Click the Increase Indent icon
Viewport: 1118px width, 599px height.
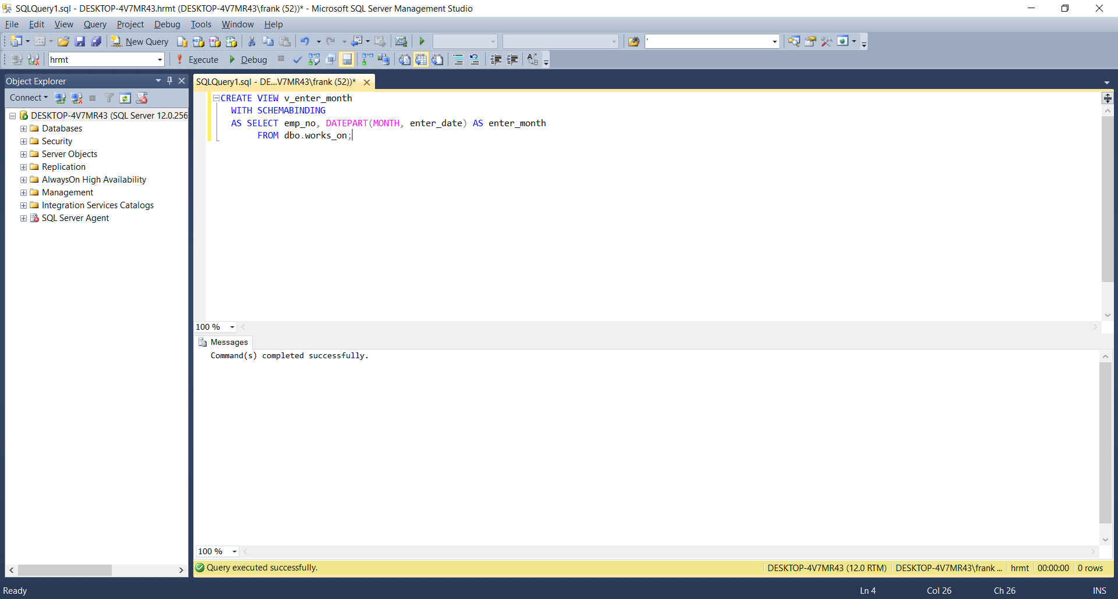coord(512,59)
